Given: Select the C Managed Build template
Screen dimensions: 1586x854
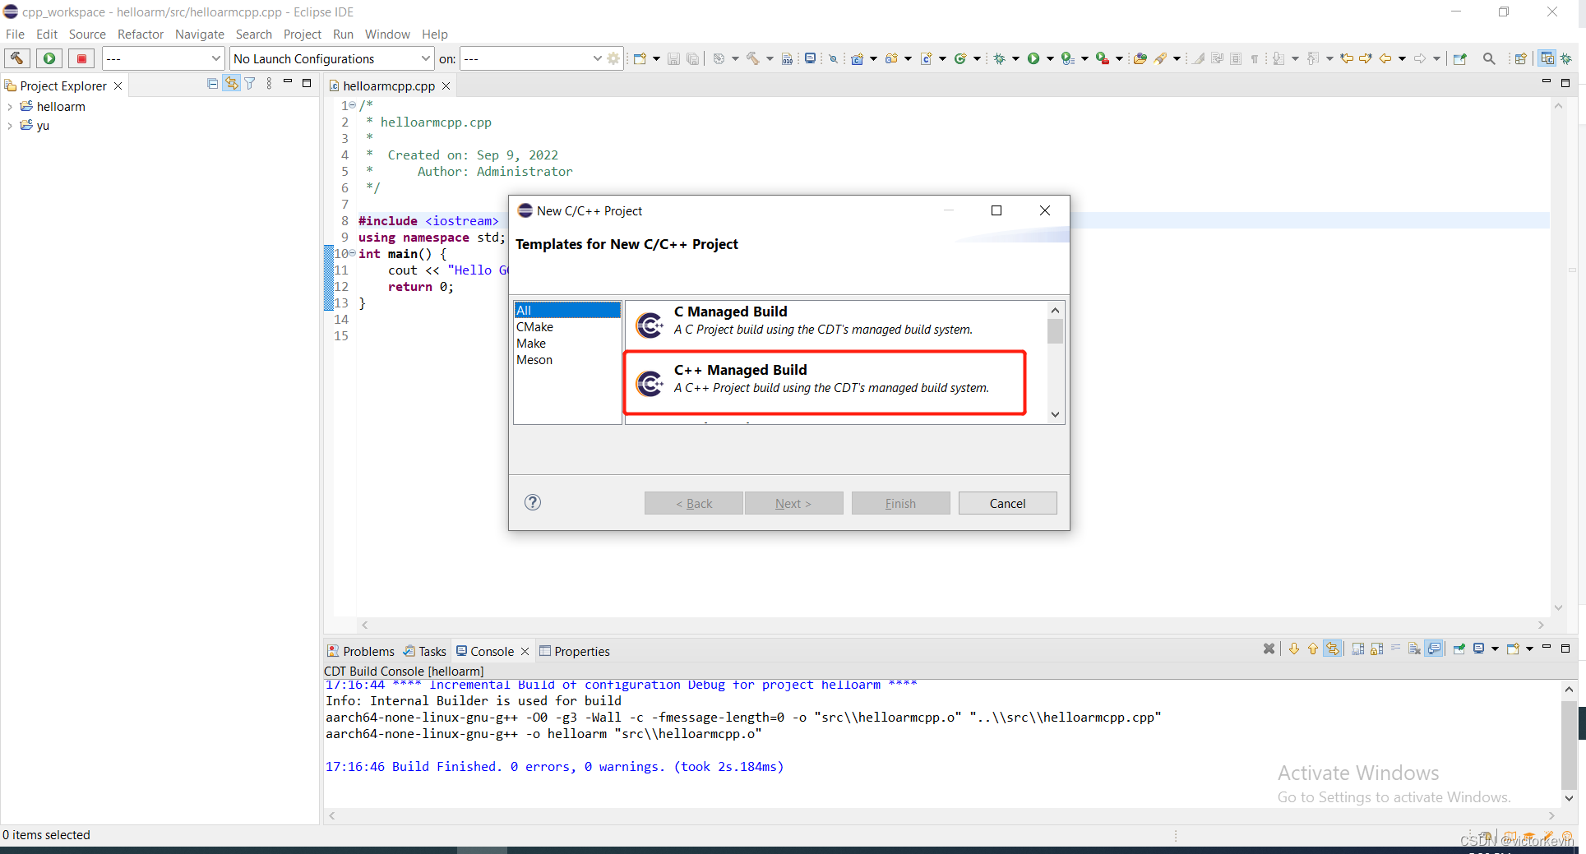Looking at the screenshot, I should click(x=822, y=323).
